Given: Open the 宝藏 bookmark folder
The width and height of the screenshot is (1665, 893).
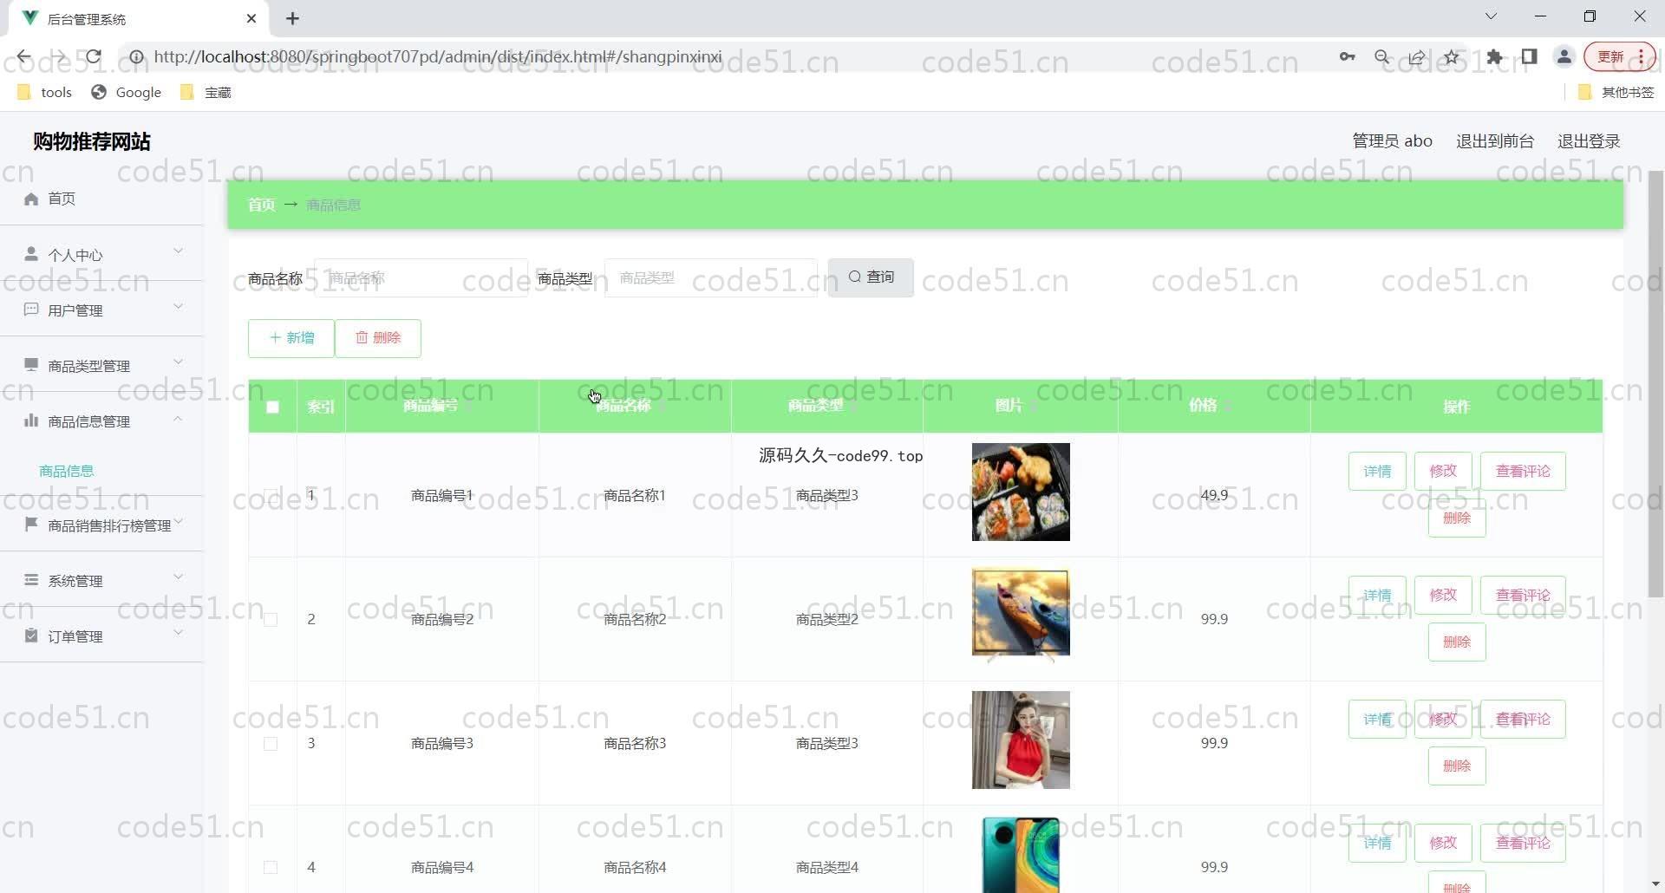Looking at the screenshot, I should point(206,92).
